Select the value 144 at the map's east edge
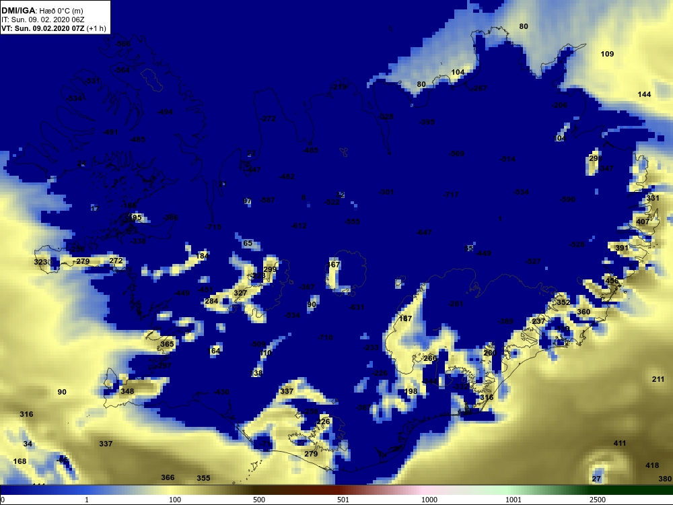This screenshot has height=505, width=673. click(644, 94)
